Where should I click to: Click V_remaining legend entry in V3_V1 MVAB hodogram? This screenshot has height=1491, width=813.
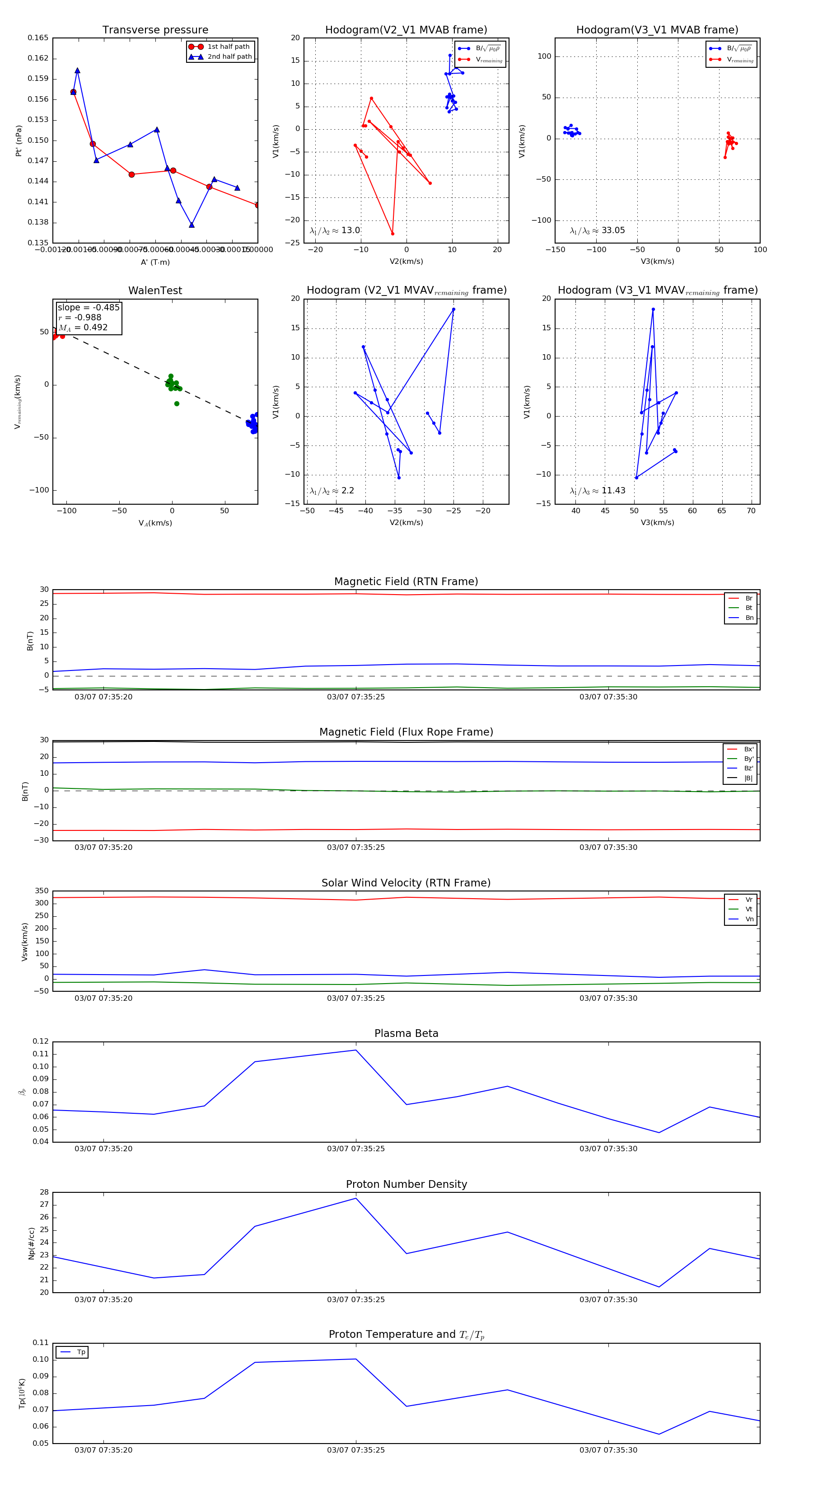click(731, 60)
